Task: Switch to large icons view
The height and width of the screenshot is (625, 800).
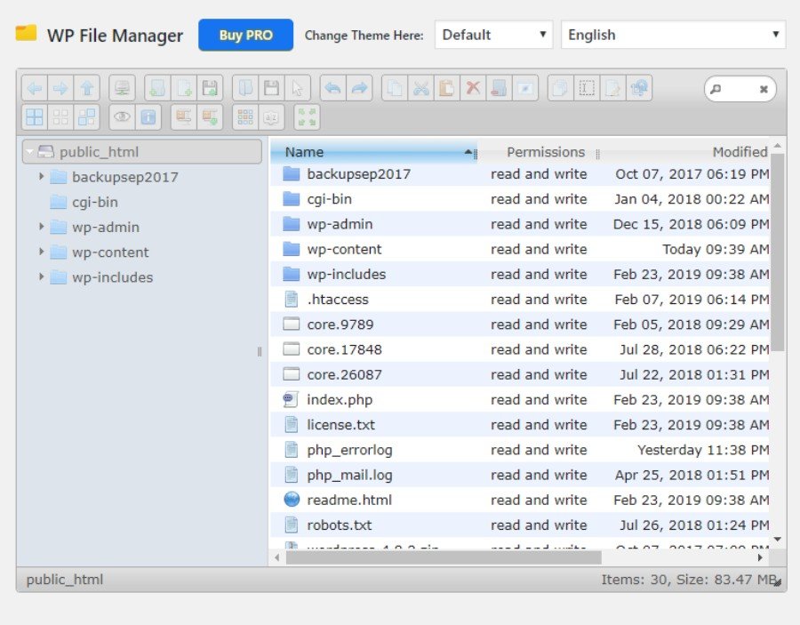Action: (35, 117)
